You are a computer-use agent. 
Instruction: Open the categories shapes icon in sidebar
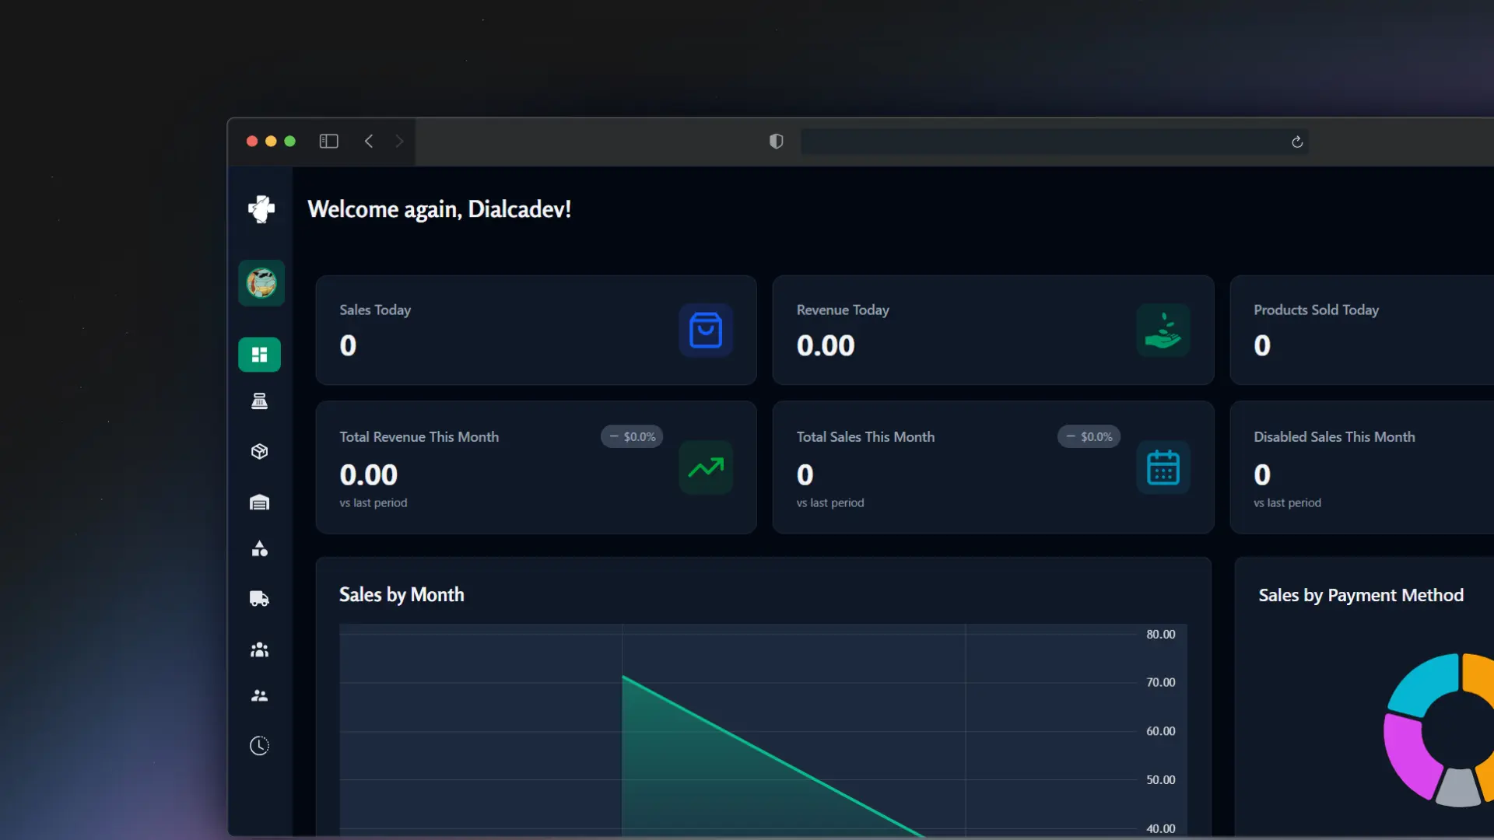click(259, 549)
